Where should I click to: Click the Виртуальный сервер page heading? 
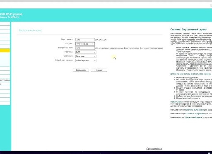pos(31,30)
